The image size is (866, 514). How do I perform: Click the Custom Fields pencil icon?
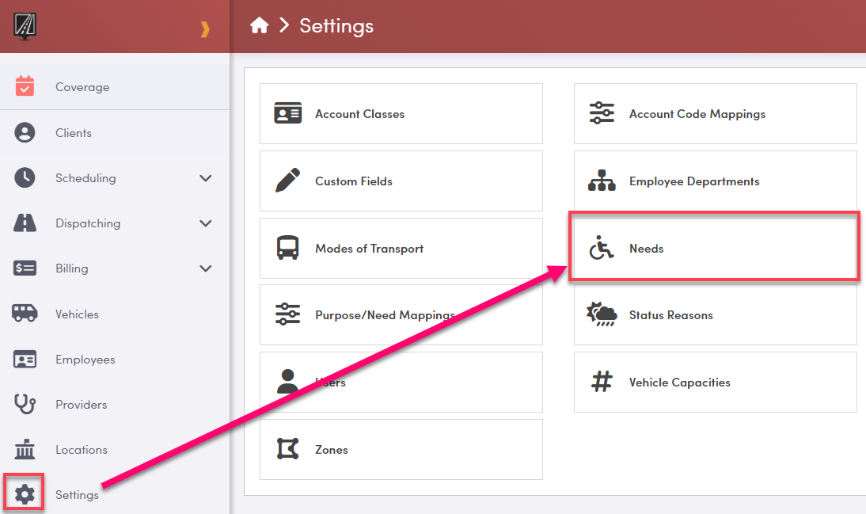pos(287,181)
